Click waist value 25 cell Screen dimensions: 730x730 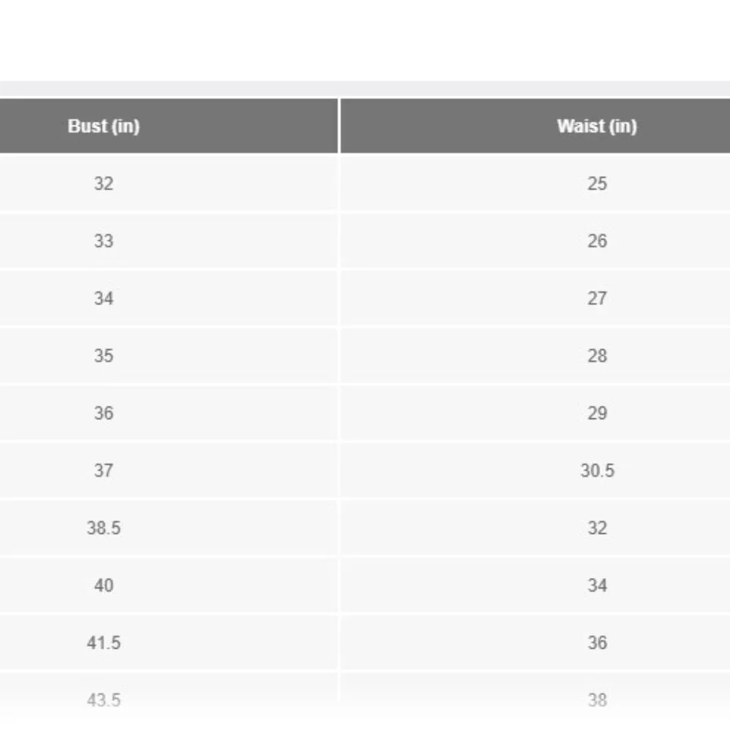coord(535,183)
